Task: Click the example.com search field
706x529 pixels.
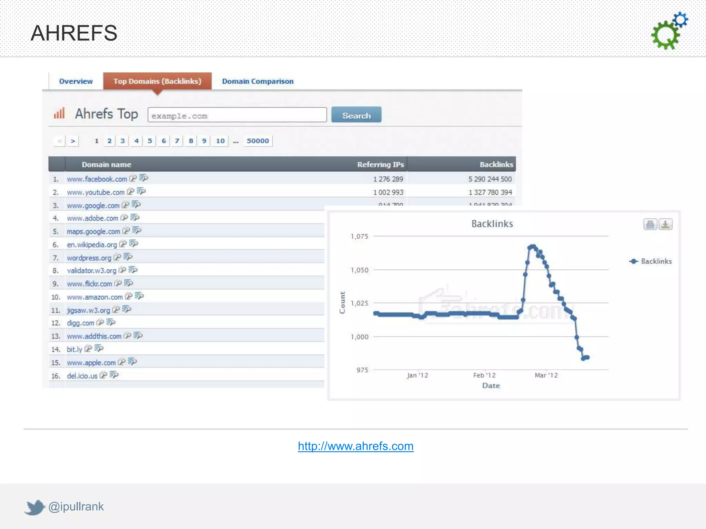Action: 237,115
